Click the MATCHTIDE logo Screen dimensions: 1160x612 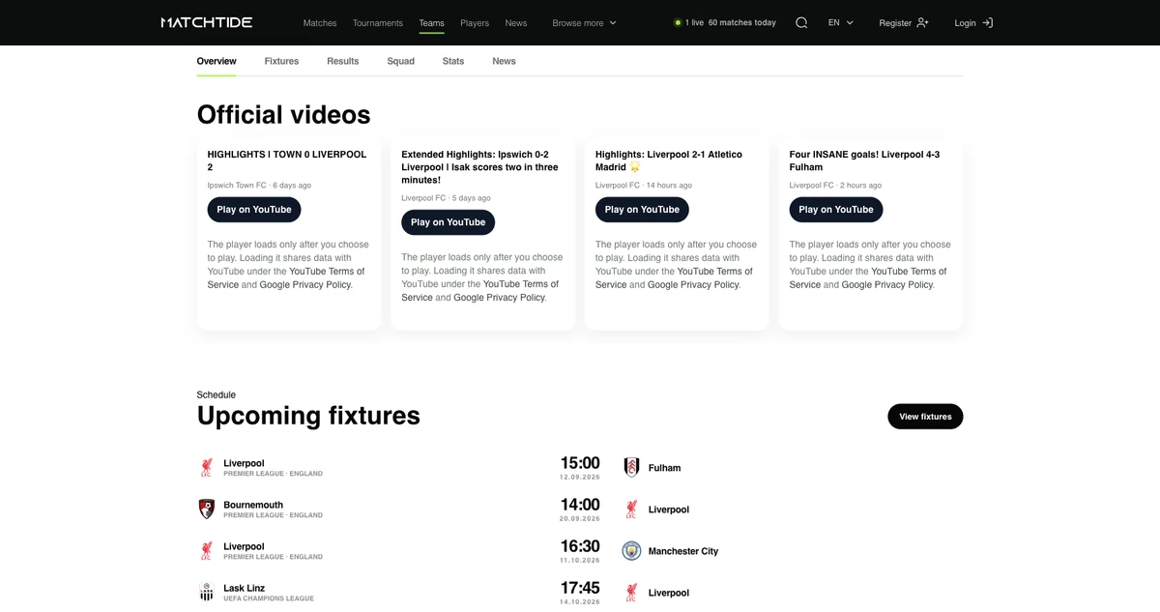[x=207, y=22]
